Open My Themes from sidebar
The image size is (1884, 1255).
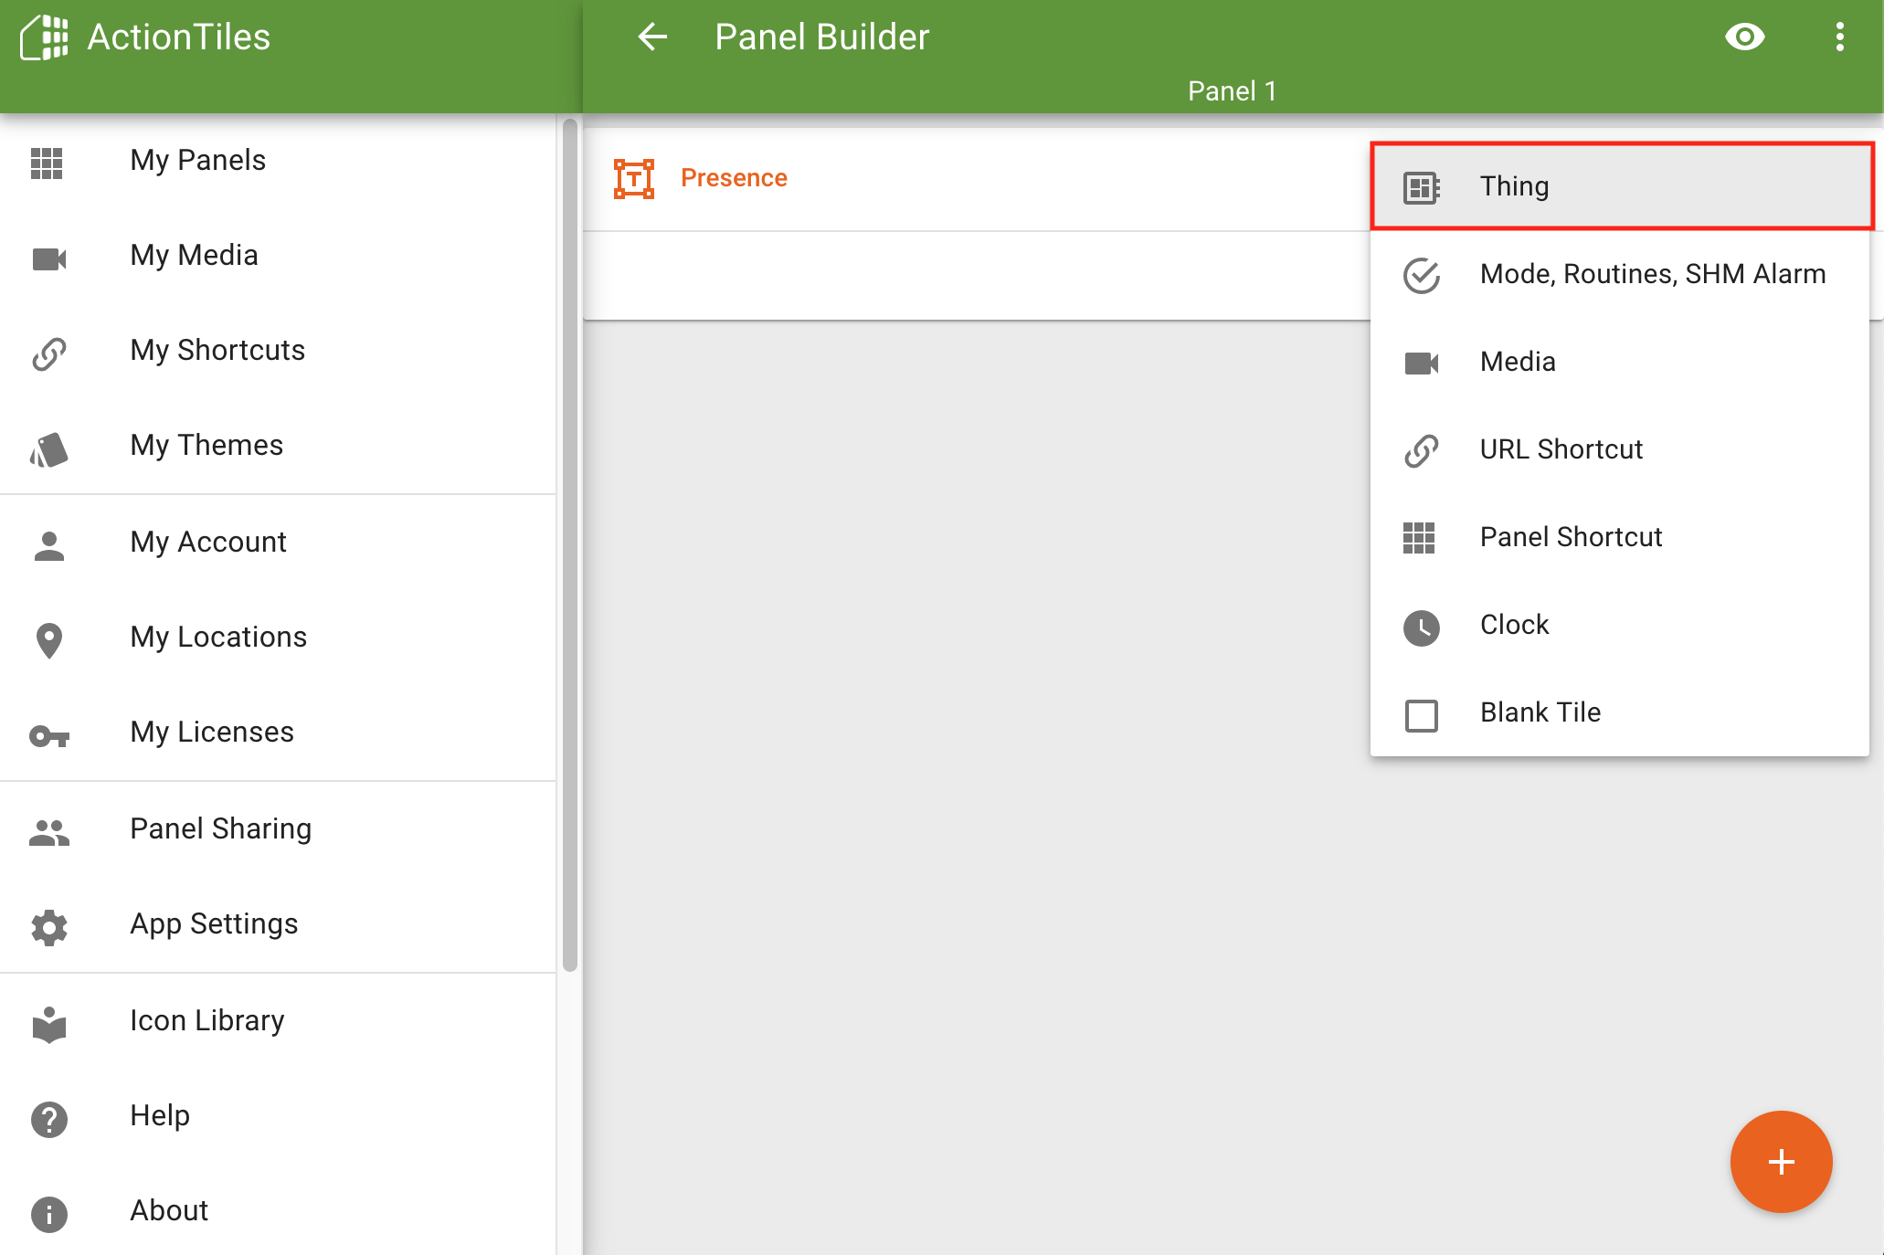click(278, 446)
